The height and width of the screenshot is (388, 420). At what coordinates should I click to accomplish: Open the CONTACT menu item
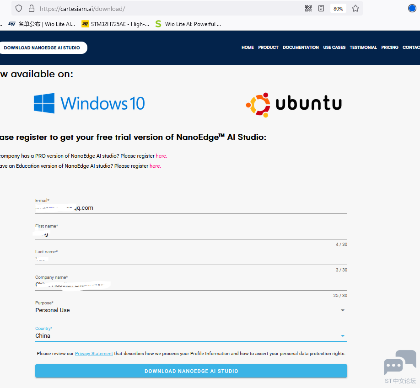coord(411,48)
